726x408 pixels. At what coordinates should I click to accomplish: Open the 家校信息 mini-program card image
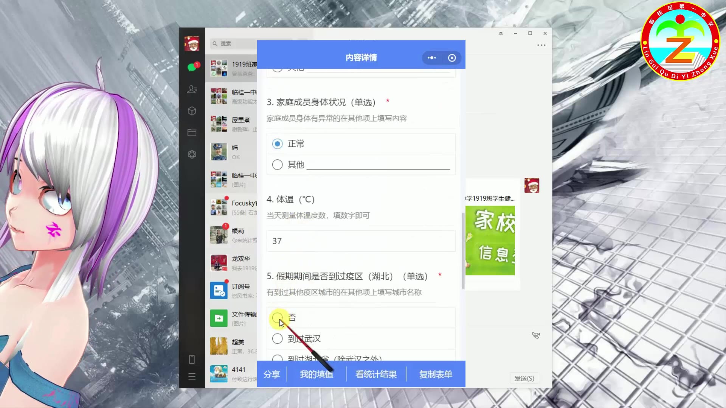click(490, 240)
